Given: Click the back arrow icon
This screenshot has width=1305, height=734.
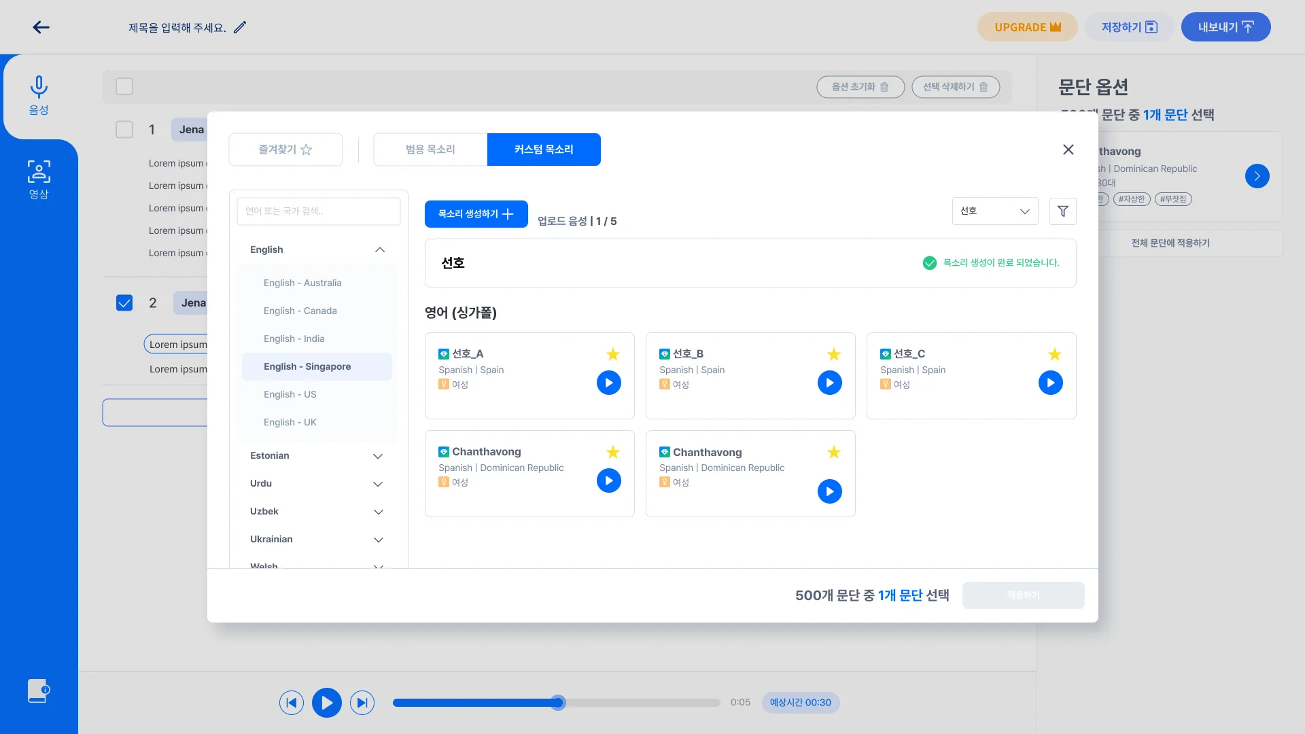Looking at the screenshot, I should (x=41, y=27).
